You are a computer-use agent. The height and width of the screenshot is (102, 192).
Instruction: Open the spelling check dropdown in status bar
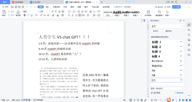(31, 100)
